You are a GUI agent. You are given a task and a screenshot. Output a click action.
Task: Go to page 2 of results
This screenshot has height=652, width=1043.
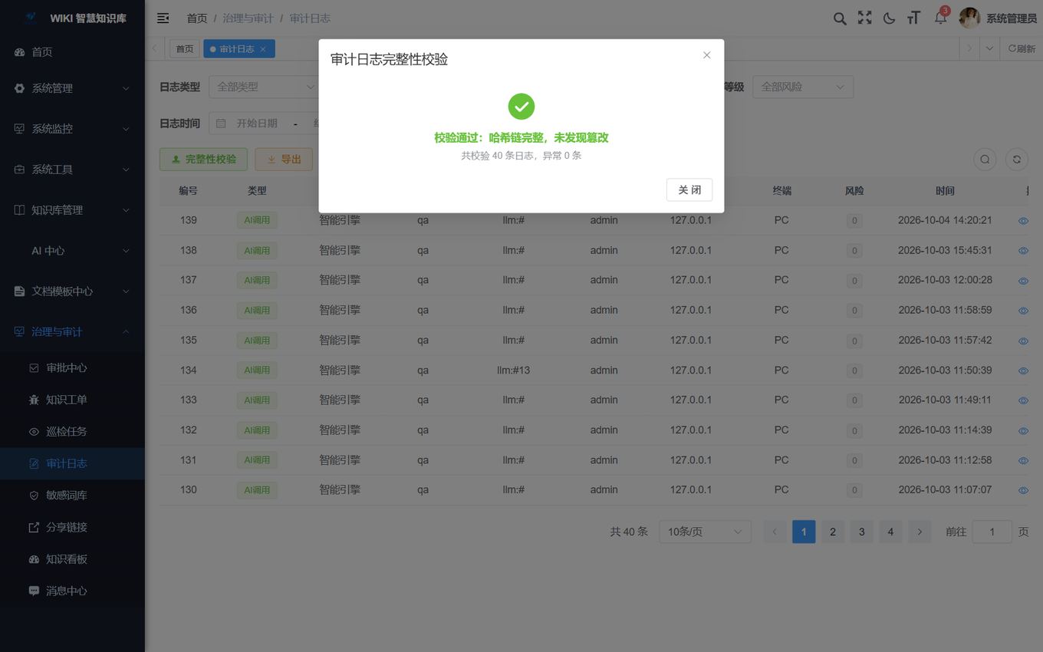(x=832, y=532)
